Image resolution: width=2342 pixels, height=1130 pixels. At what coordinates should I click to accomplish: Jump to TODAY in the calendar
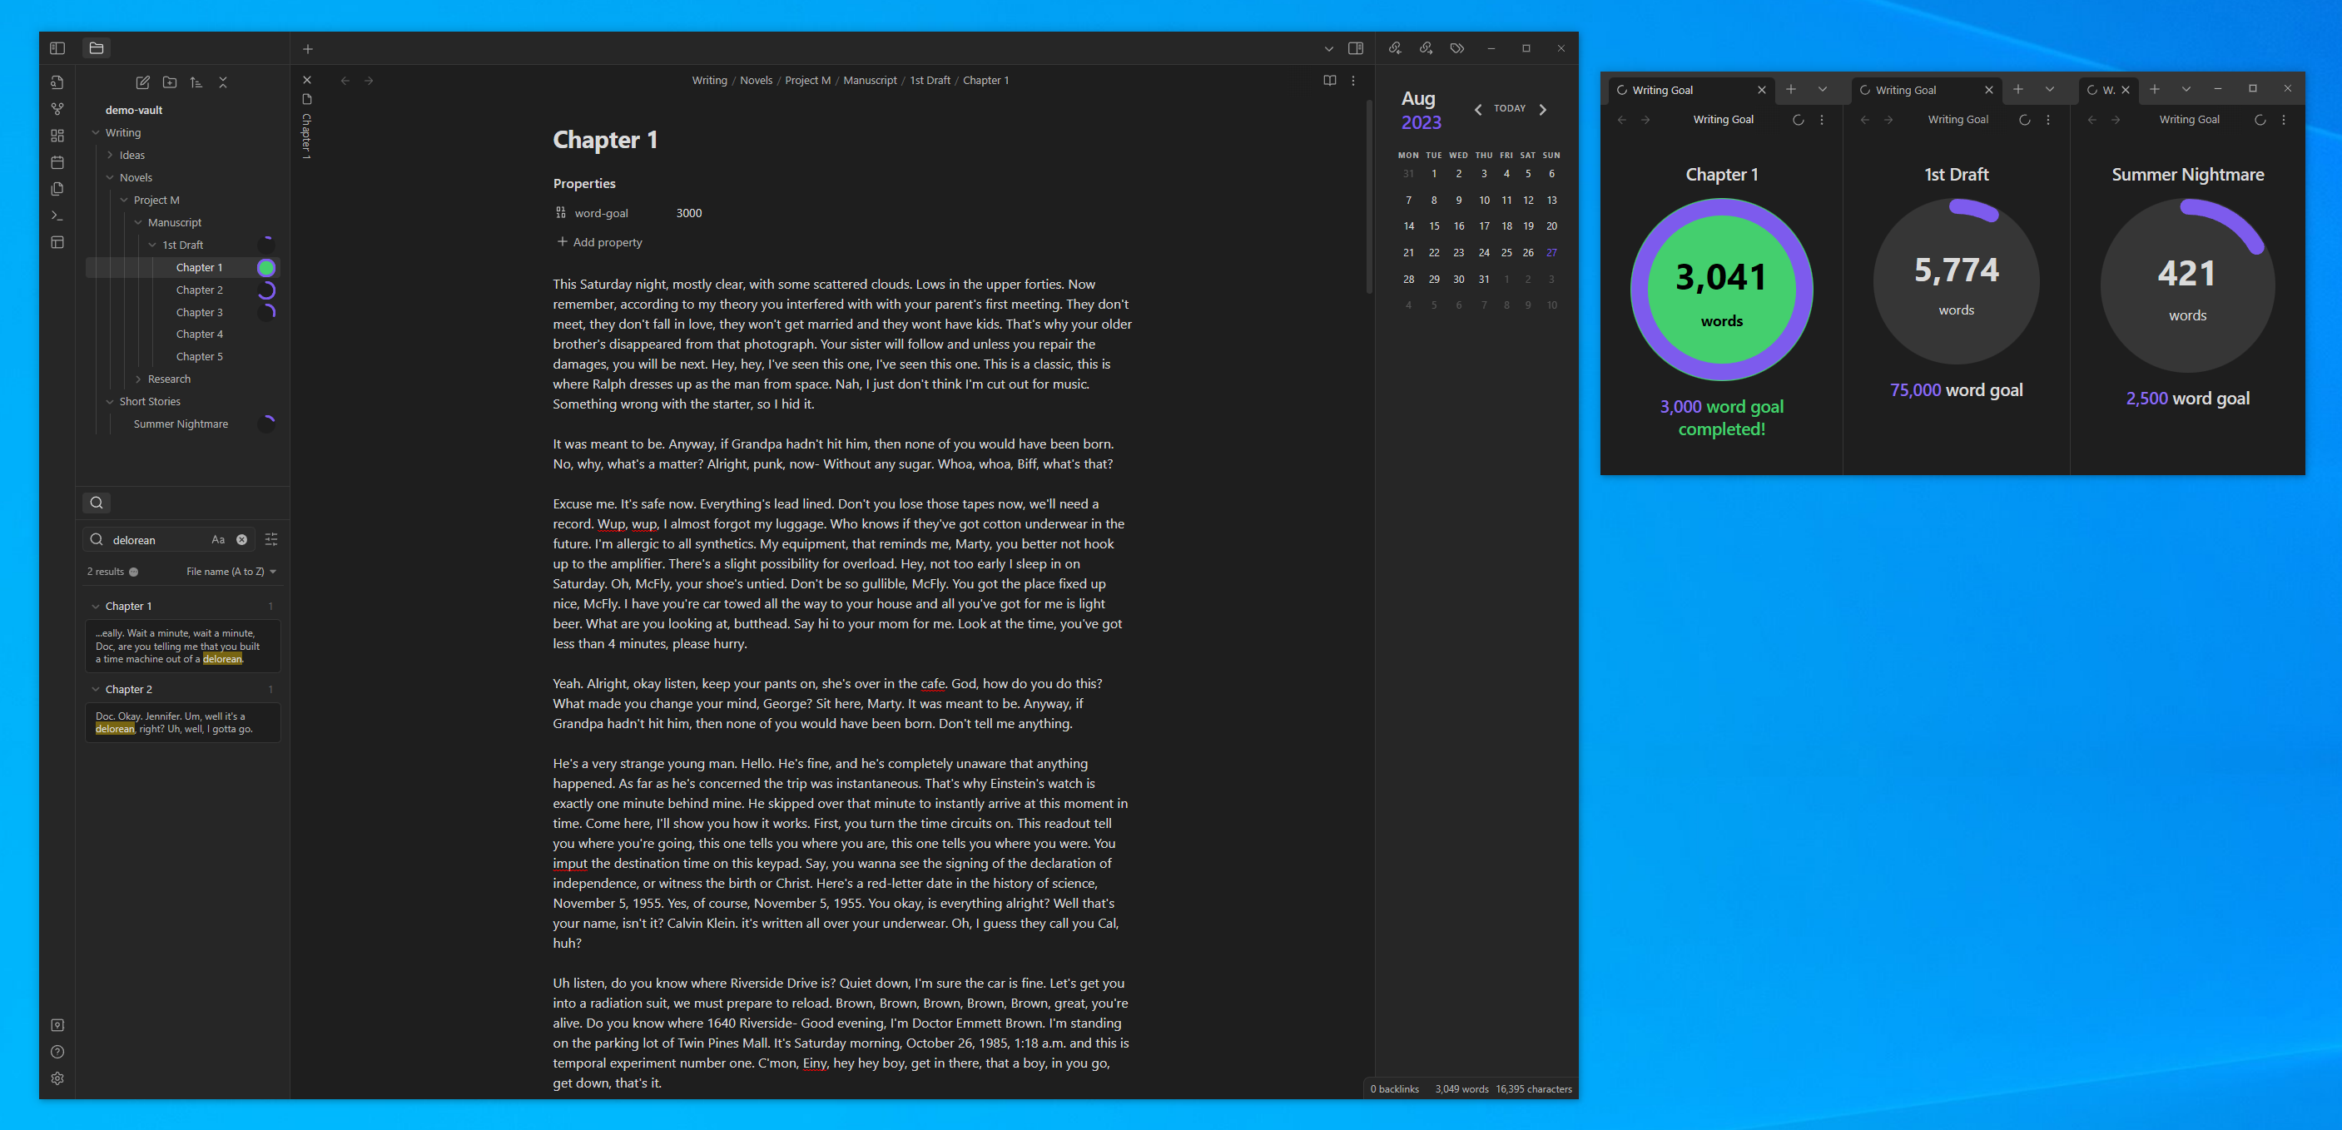[1509, 109]
